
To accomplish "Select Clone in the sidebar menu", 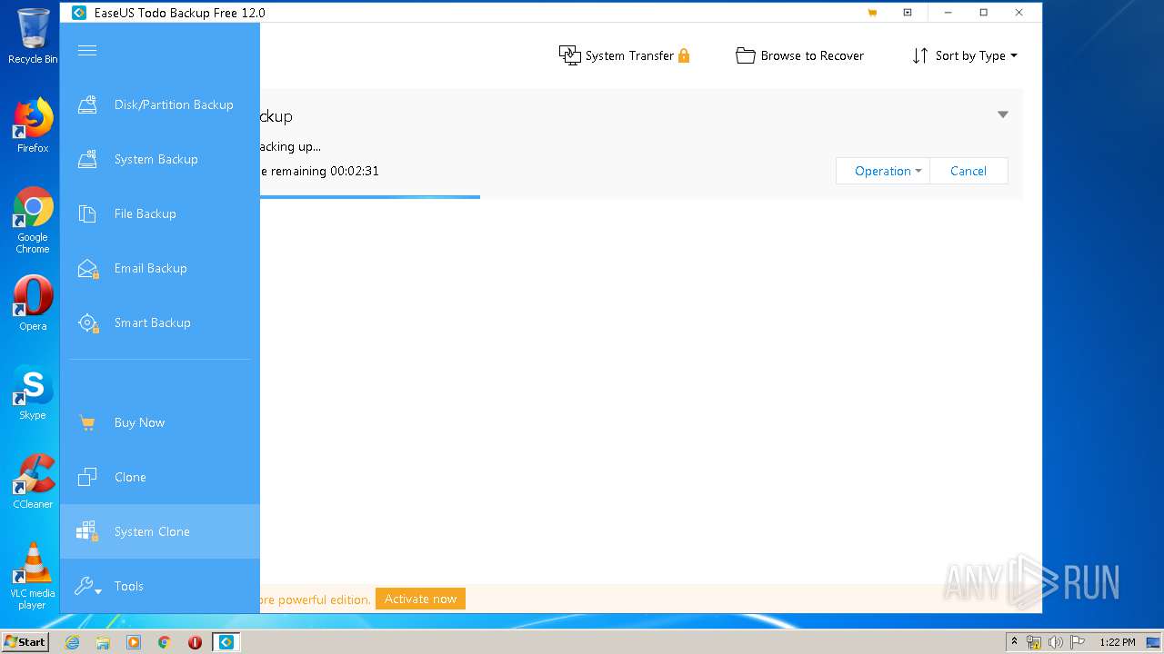I will [x=160, y=477].
